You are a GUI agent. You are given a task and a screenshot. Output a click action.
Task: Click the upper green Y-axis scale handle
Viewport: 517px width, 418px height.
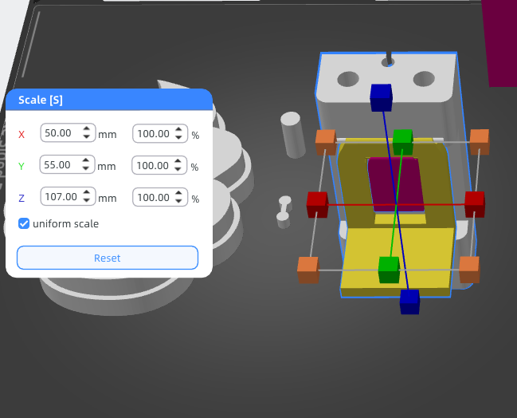click(x=402, y=142)
